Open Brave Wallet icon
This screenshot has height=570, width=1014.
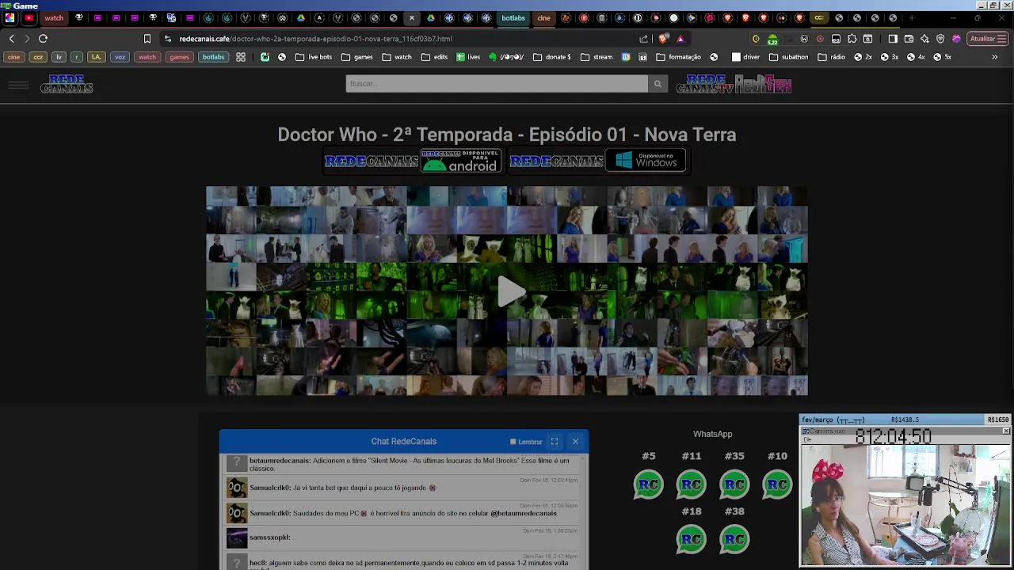(x=909, y=38)
